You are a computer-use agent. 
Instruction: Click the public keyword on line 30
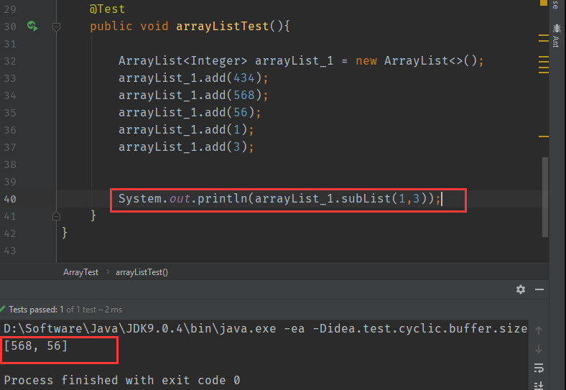111,27
